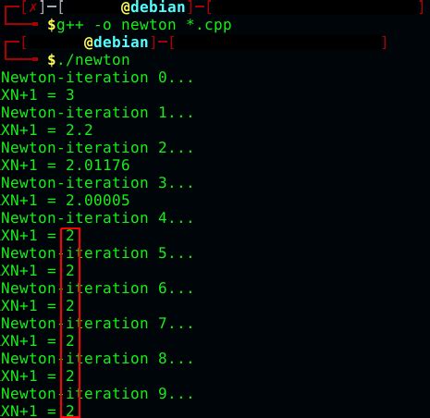
Task: Click the yellow $ prompt before g++
Action: (51, 25)
